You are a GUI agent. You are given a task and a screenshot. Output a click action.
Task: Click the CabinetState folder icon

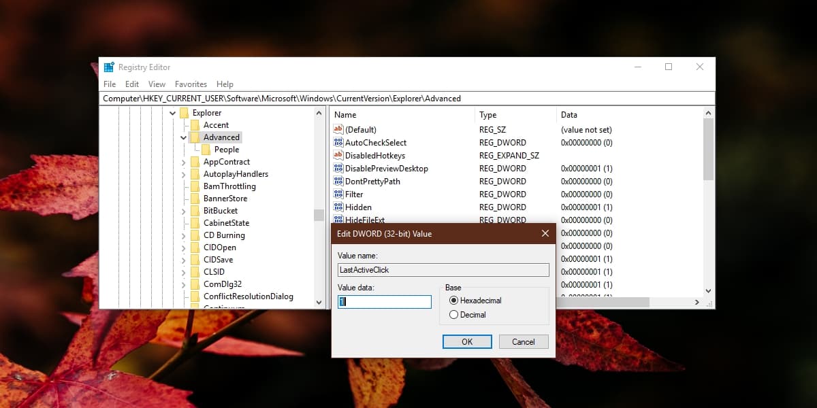(x=195, y=223)
